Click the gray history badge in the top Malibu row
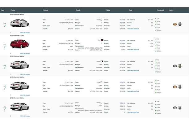 [180, 24]
